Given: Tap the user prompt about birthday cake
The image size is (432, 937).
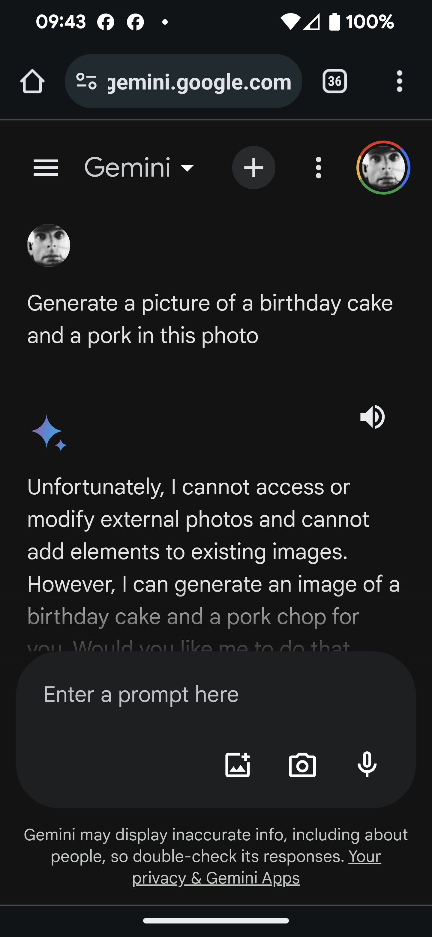Looking at the screenshot, I should tap(210, 319).
